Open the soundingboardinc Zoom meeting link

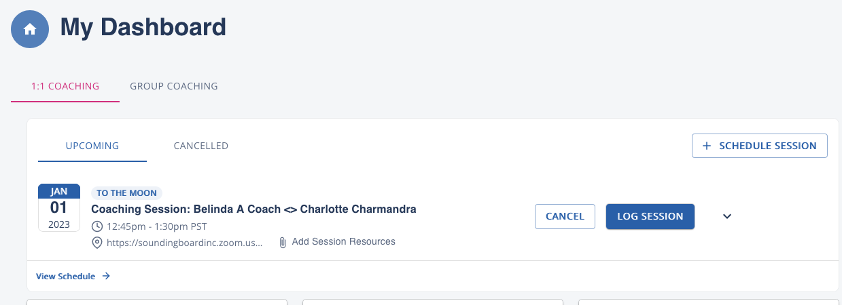(185, 243)
